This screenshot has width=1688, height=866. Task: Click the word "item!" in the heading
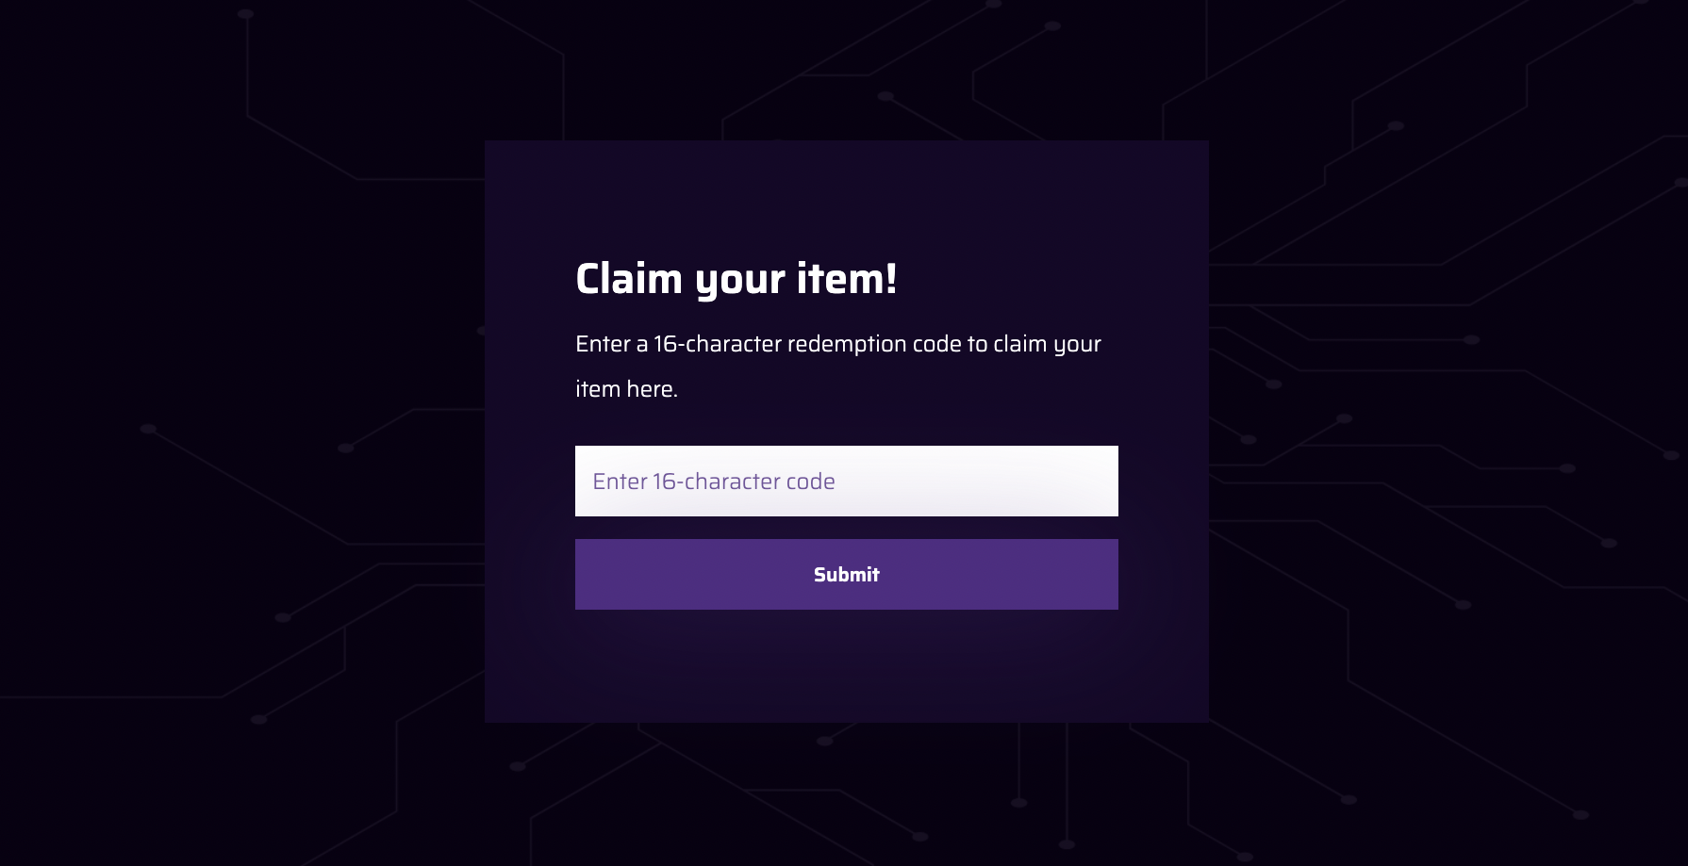click(x=847, y=279)
